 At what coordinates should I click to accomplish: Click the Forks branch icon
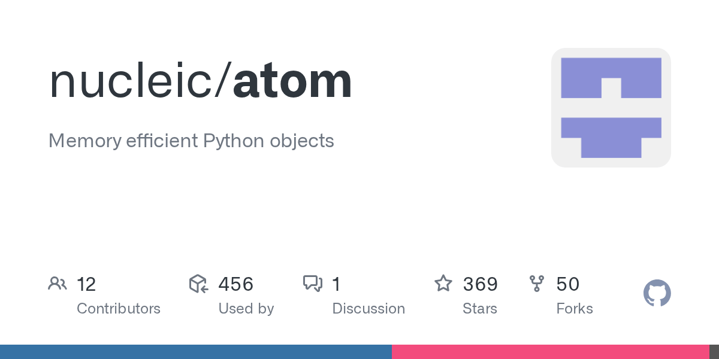[537, 284]
